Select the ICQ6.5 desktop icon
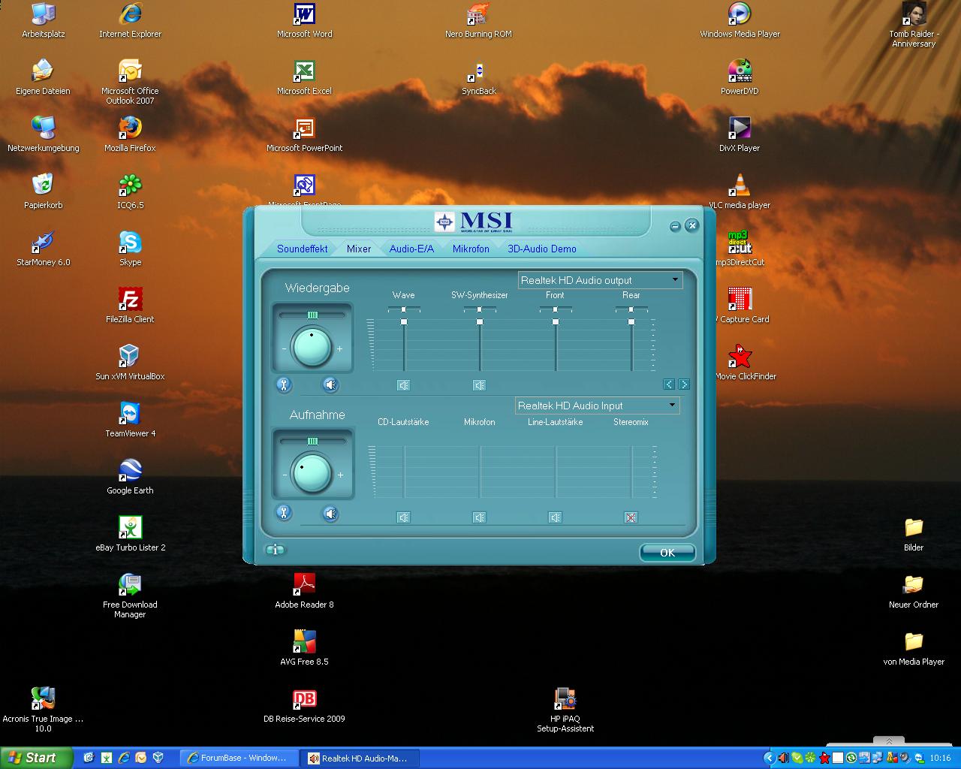961x769 pixels. pos(130,192)
